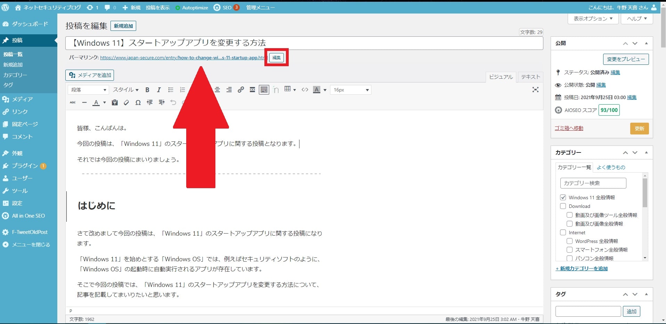Collapse the カテゴリー panel
Viewport: 666px width, 324px height.
[x=646, y=152]
